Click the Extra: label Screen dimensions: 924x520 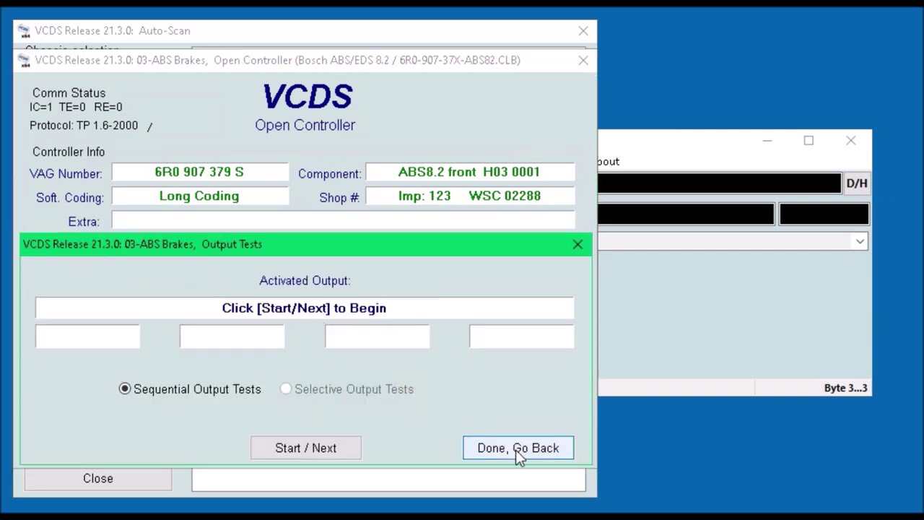click(x=84, y=222)
